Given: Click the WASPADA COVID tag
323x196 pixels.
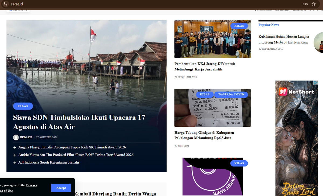Looking at the screenshot, I should 231,95.
